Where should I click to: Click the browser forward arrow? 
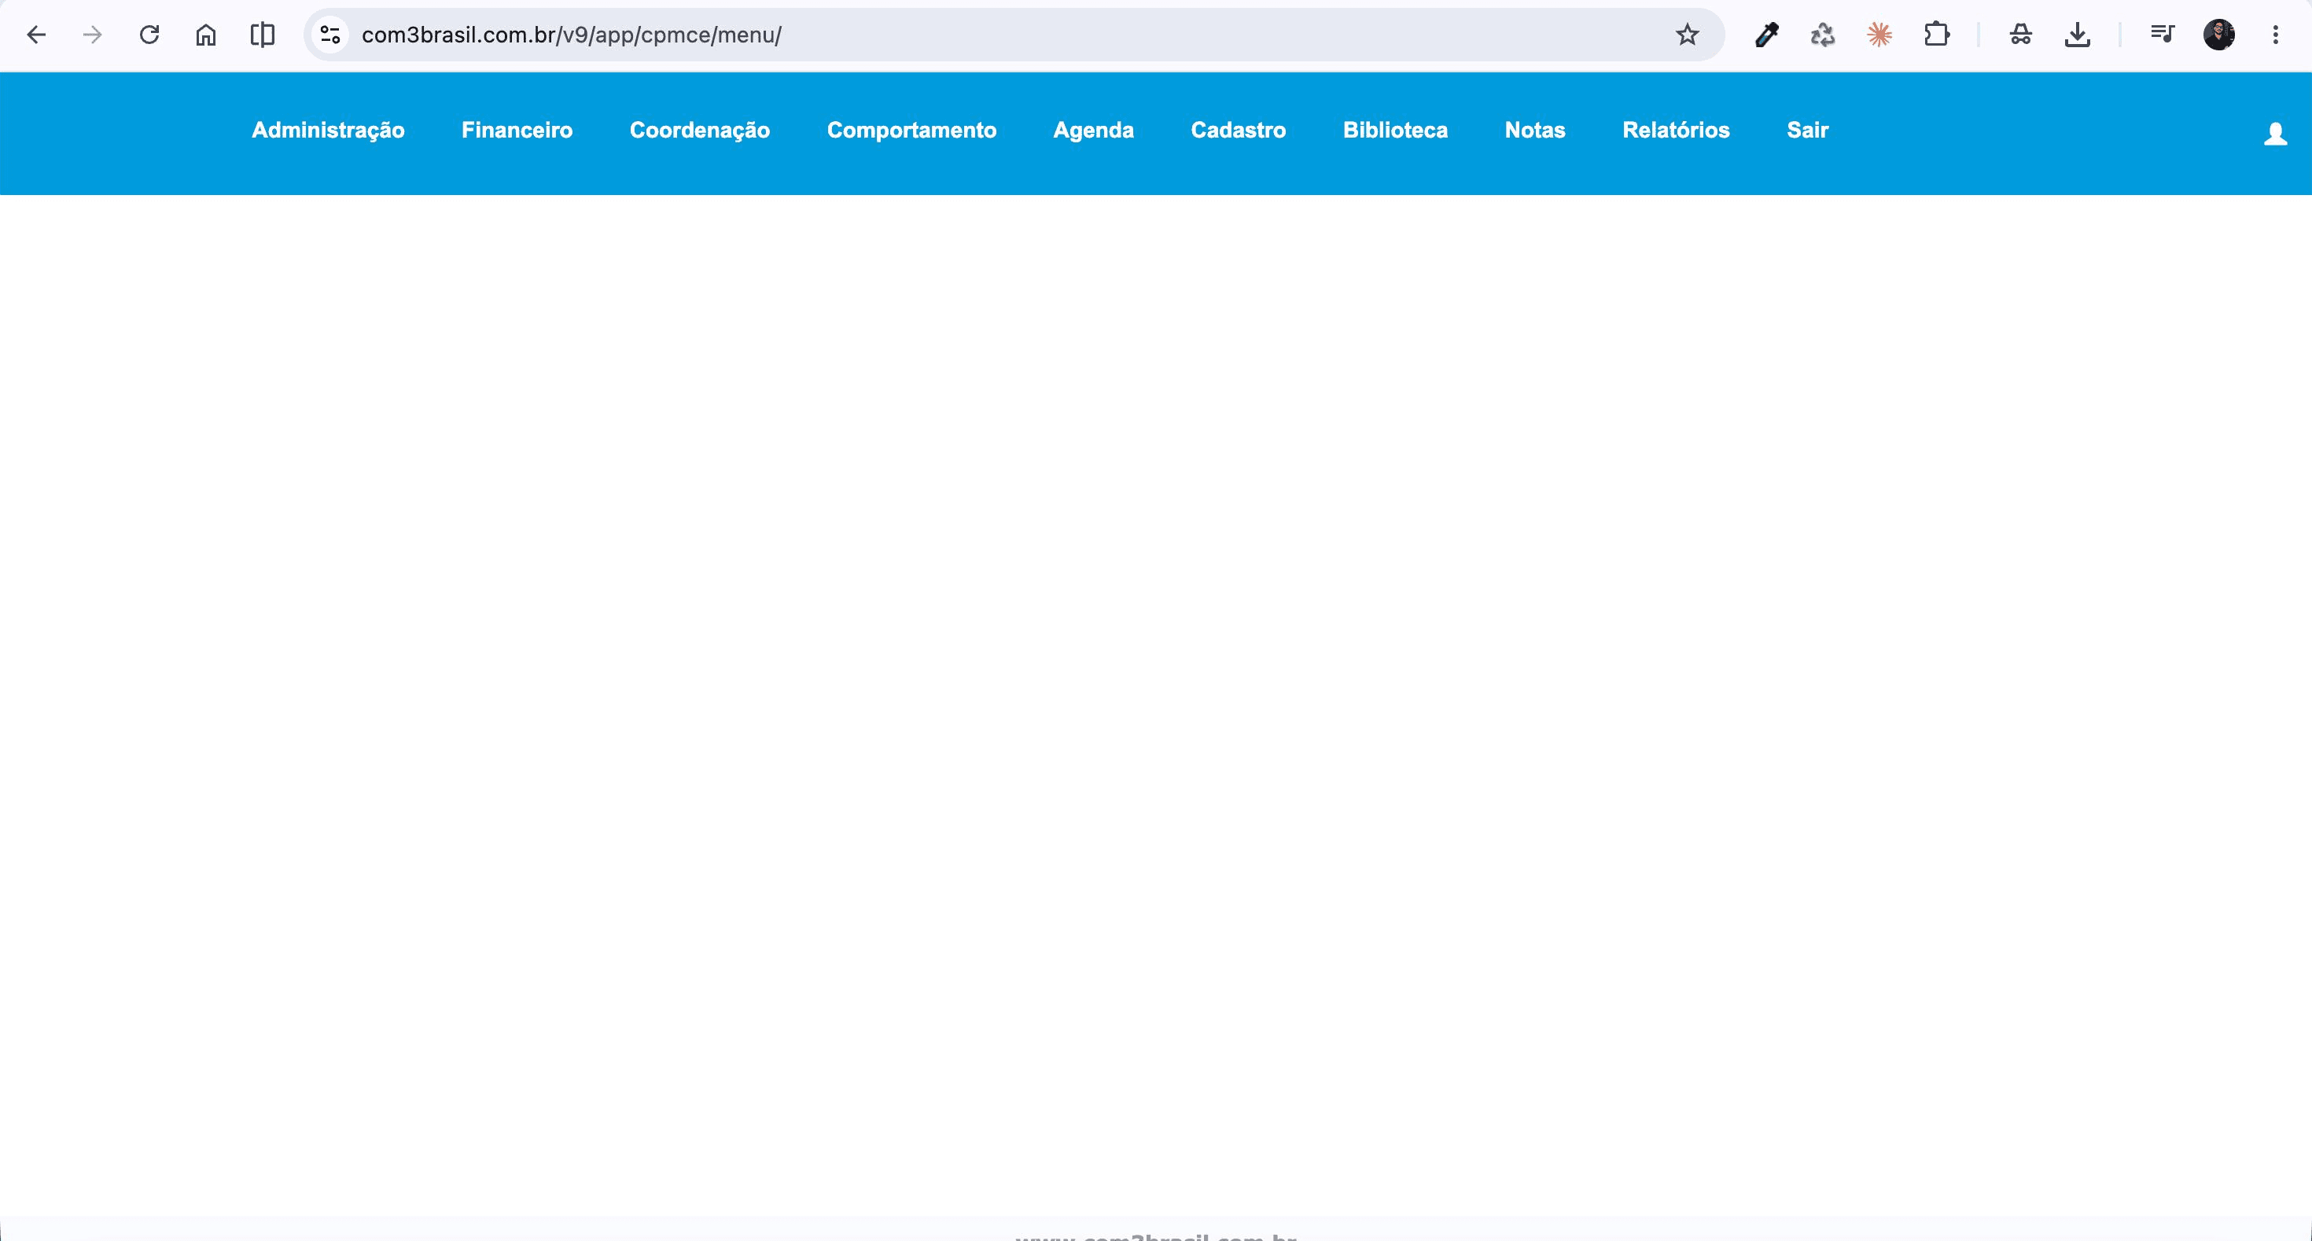(93, 35)
